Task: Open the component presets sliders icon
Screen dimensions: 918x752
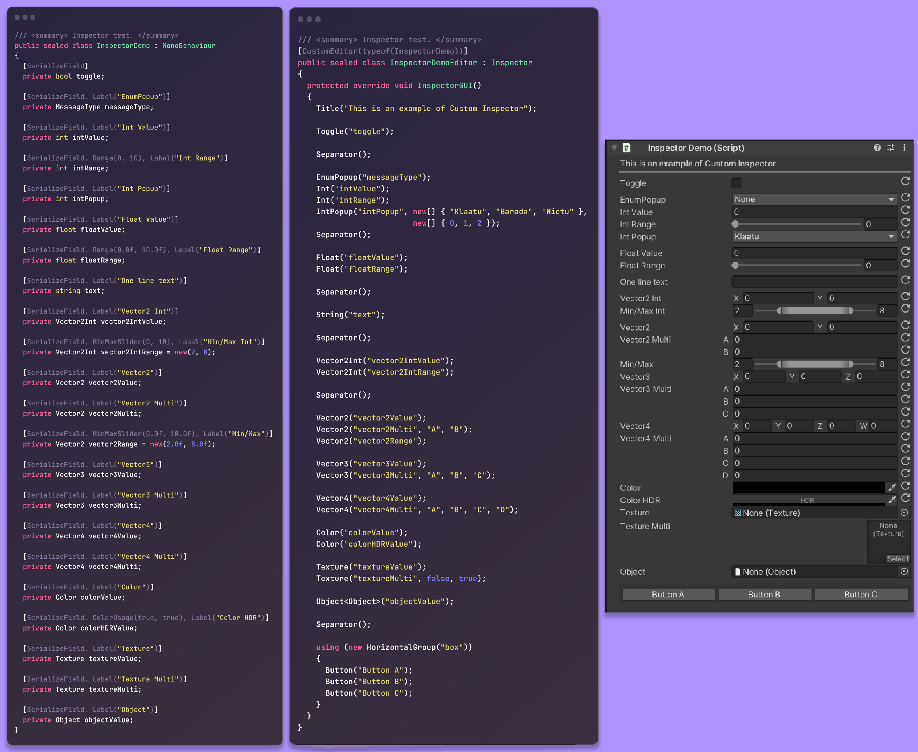Action: [891, 148]
